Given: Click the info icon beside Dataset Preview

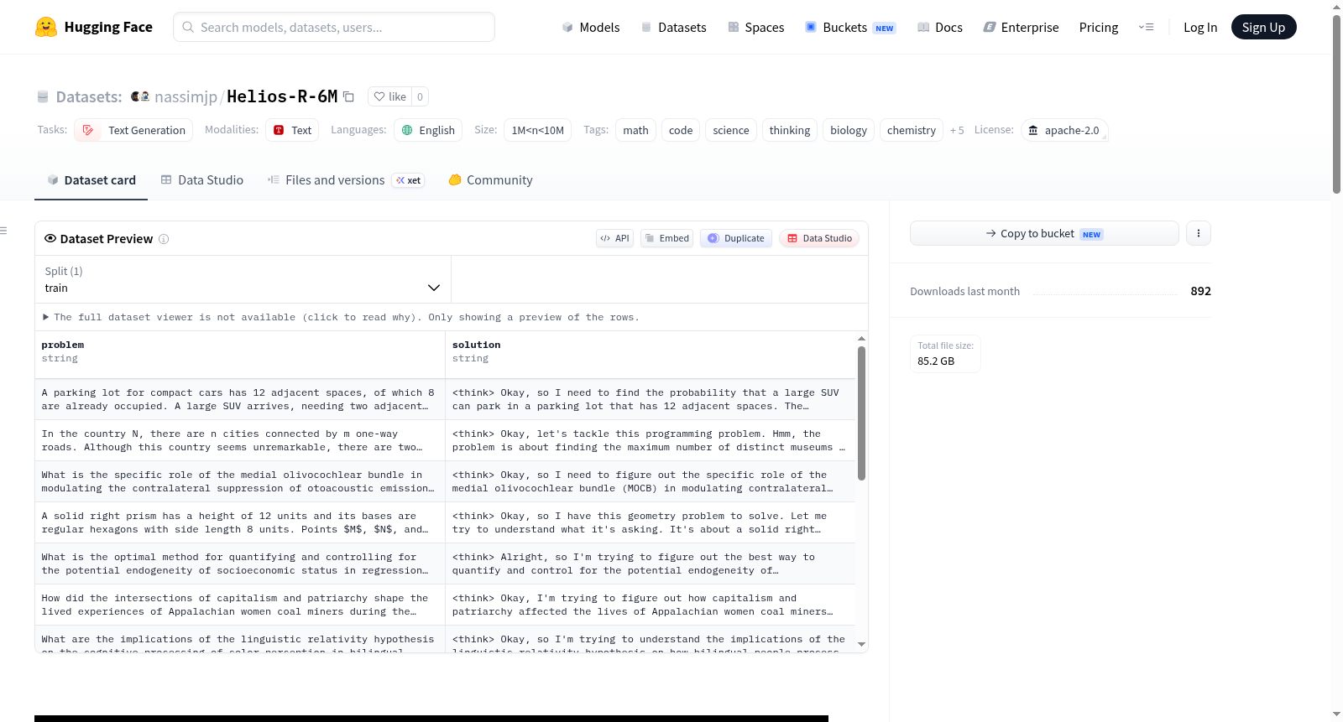Looking at the screenshot, I should pyautogui.click(x=164, y=239).
